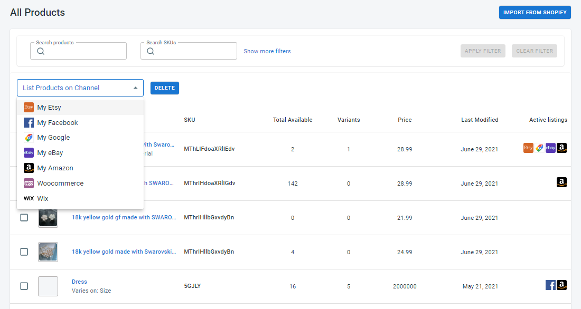581x309 pixels.
Task: Click the May 21, 2021 date cell
Action: 480,286
